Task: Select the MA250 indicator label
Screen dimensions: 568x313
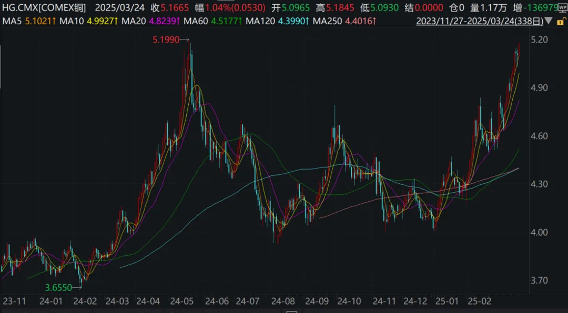Action: (x=328, y=22)
